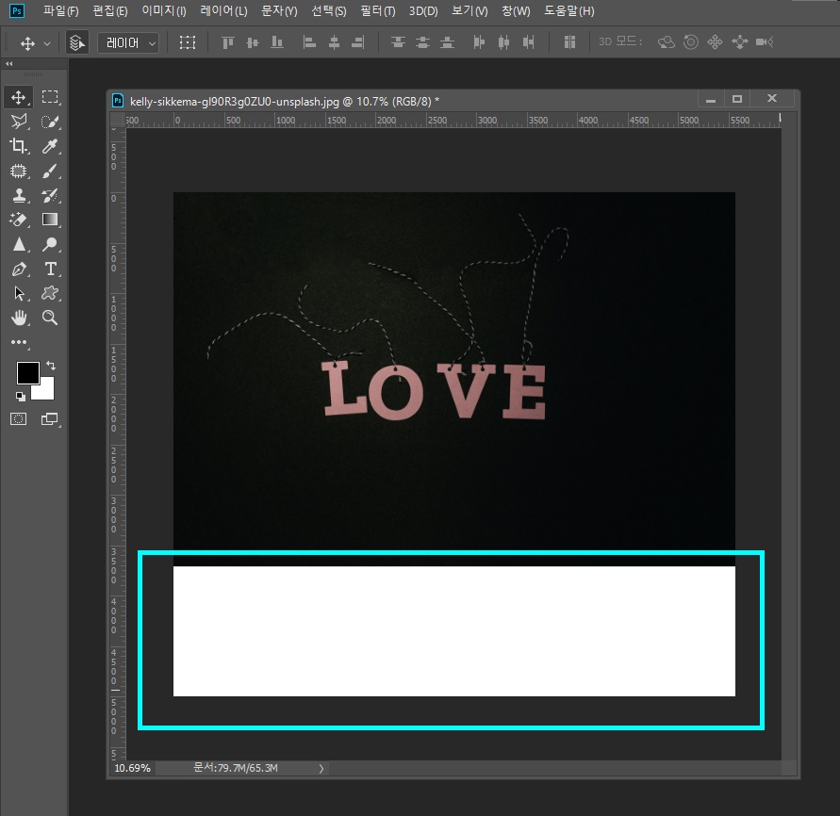This screenshot has height=816, width=840.
Task: Swap foreground and background colors
Action: point(51,366)
